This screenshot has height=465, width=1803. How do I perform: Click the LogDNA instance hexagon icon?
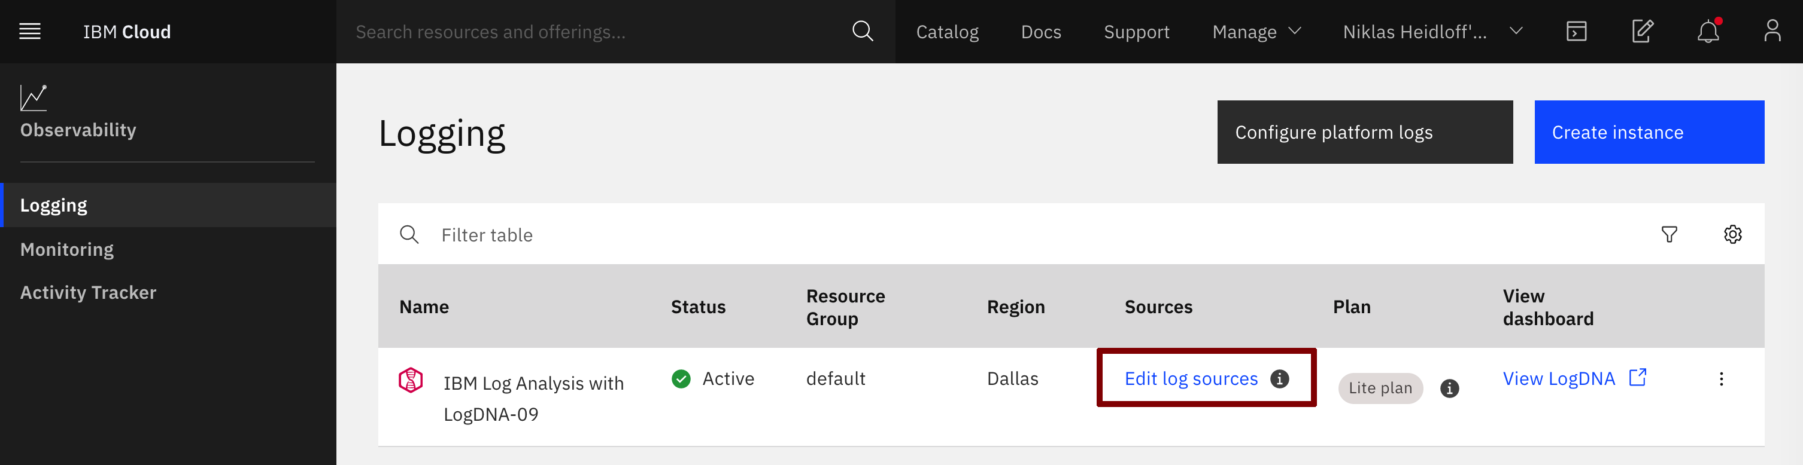[410, 380]
